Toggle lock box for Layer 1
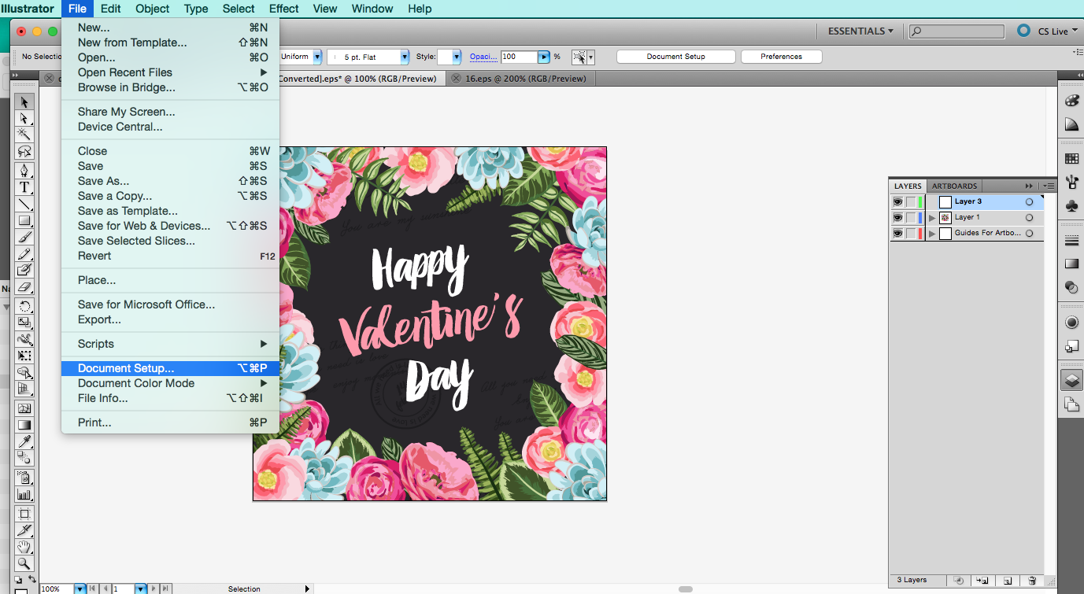1084x594 pixels. 910,217
